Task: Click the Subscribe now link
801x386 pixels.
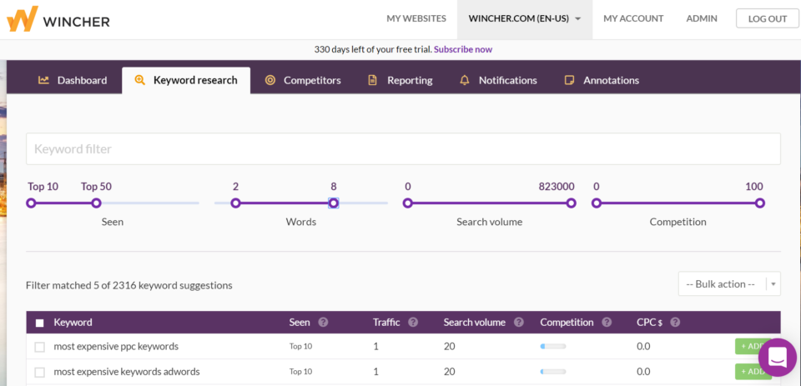Action: pos(463,49)
